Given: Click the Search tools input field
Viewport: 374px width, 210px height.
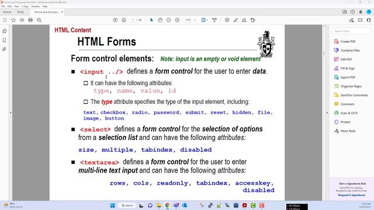Looking at the screenshot, I should [x=352, y=31].
